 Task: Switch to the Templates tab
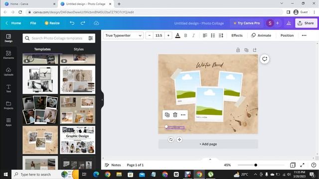[x=42, y=49]
